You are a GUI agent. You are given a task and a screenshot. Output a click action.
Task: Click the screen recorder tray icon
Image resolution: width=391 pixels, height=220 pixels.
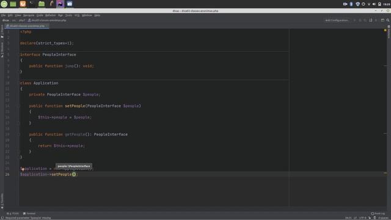pos(345,4)
